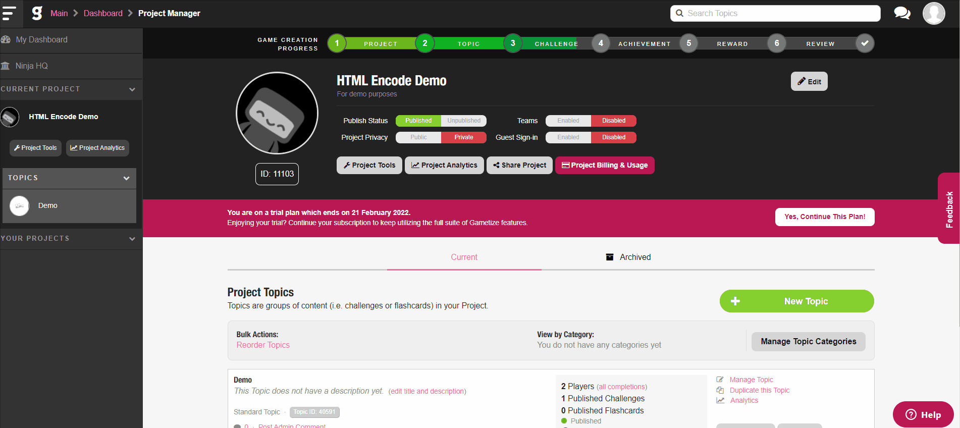The width and height of the screenshot is (960, 428).
Task: Set Guest Sign-in to Disabled
Action: tap(614, 137)
